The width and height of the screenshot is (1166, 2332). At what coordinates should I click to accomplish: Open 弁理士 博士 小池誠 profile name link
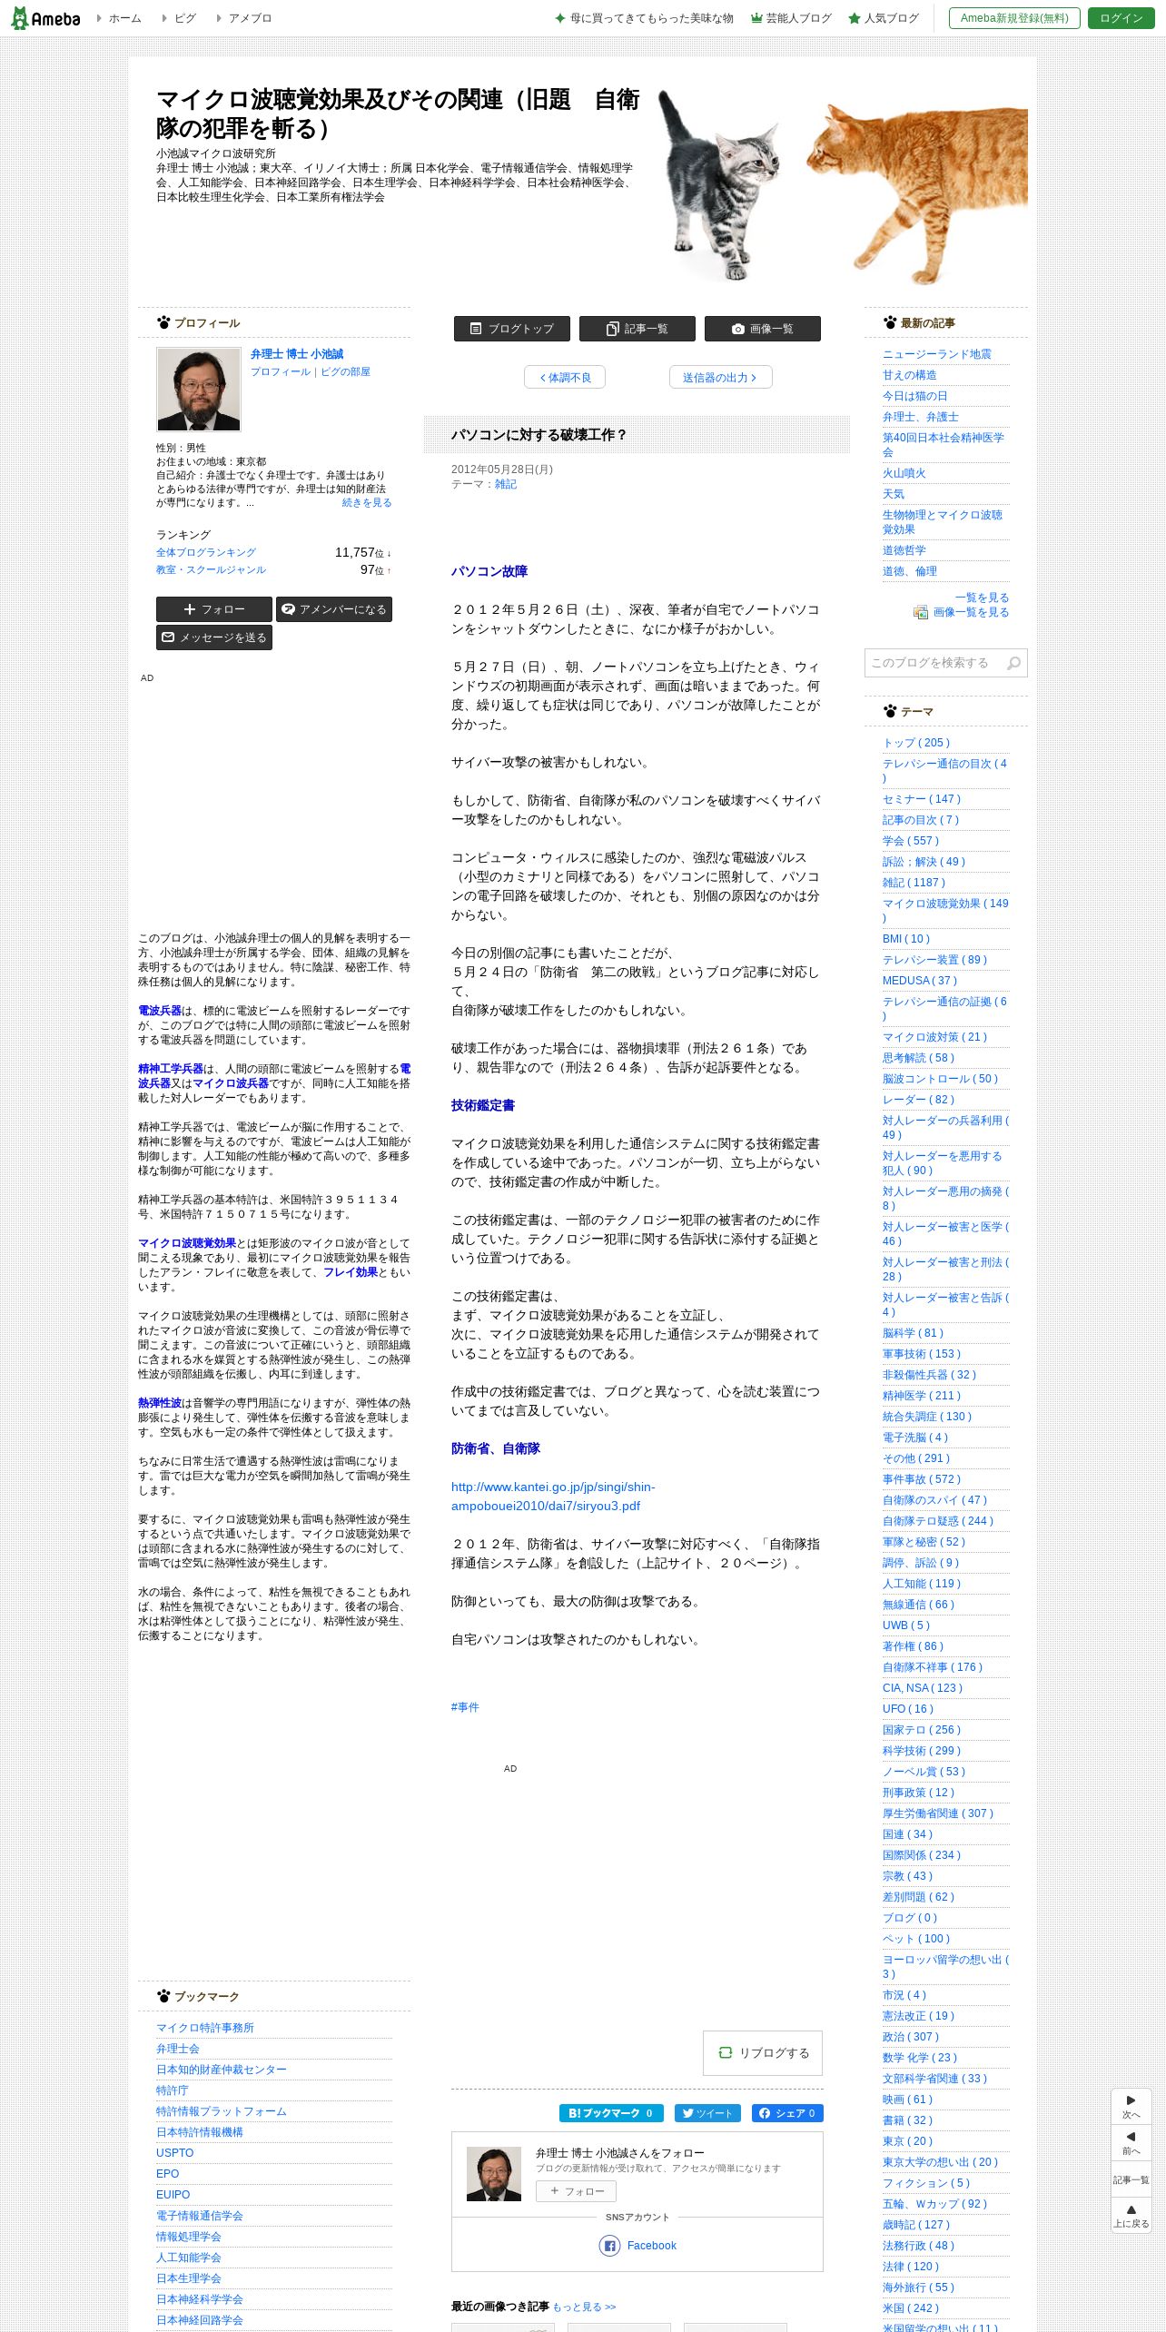[297, 354]
